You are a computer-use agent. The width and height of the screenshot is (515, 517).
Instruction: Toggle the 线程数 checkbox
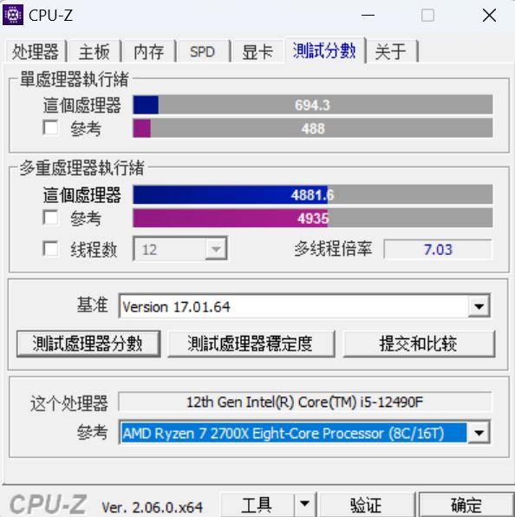tap(51, 249)
